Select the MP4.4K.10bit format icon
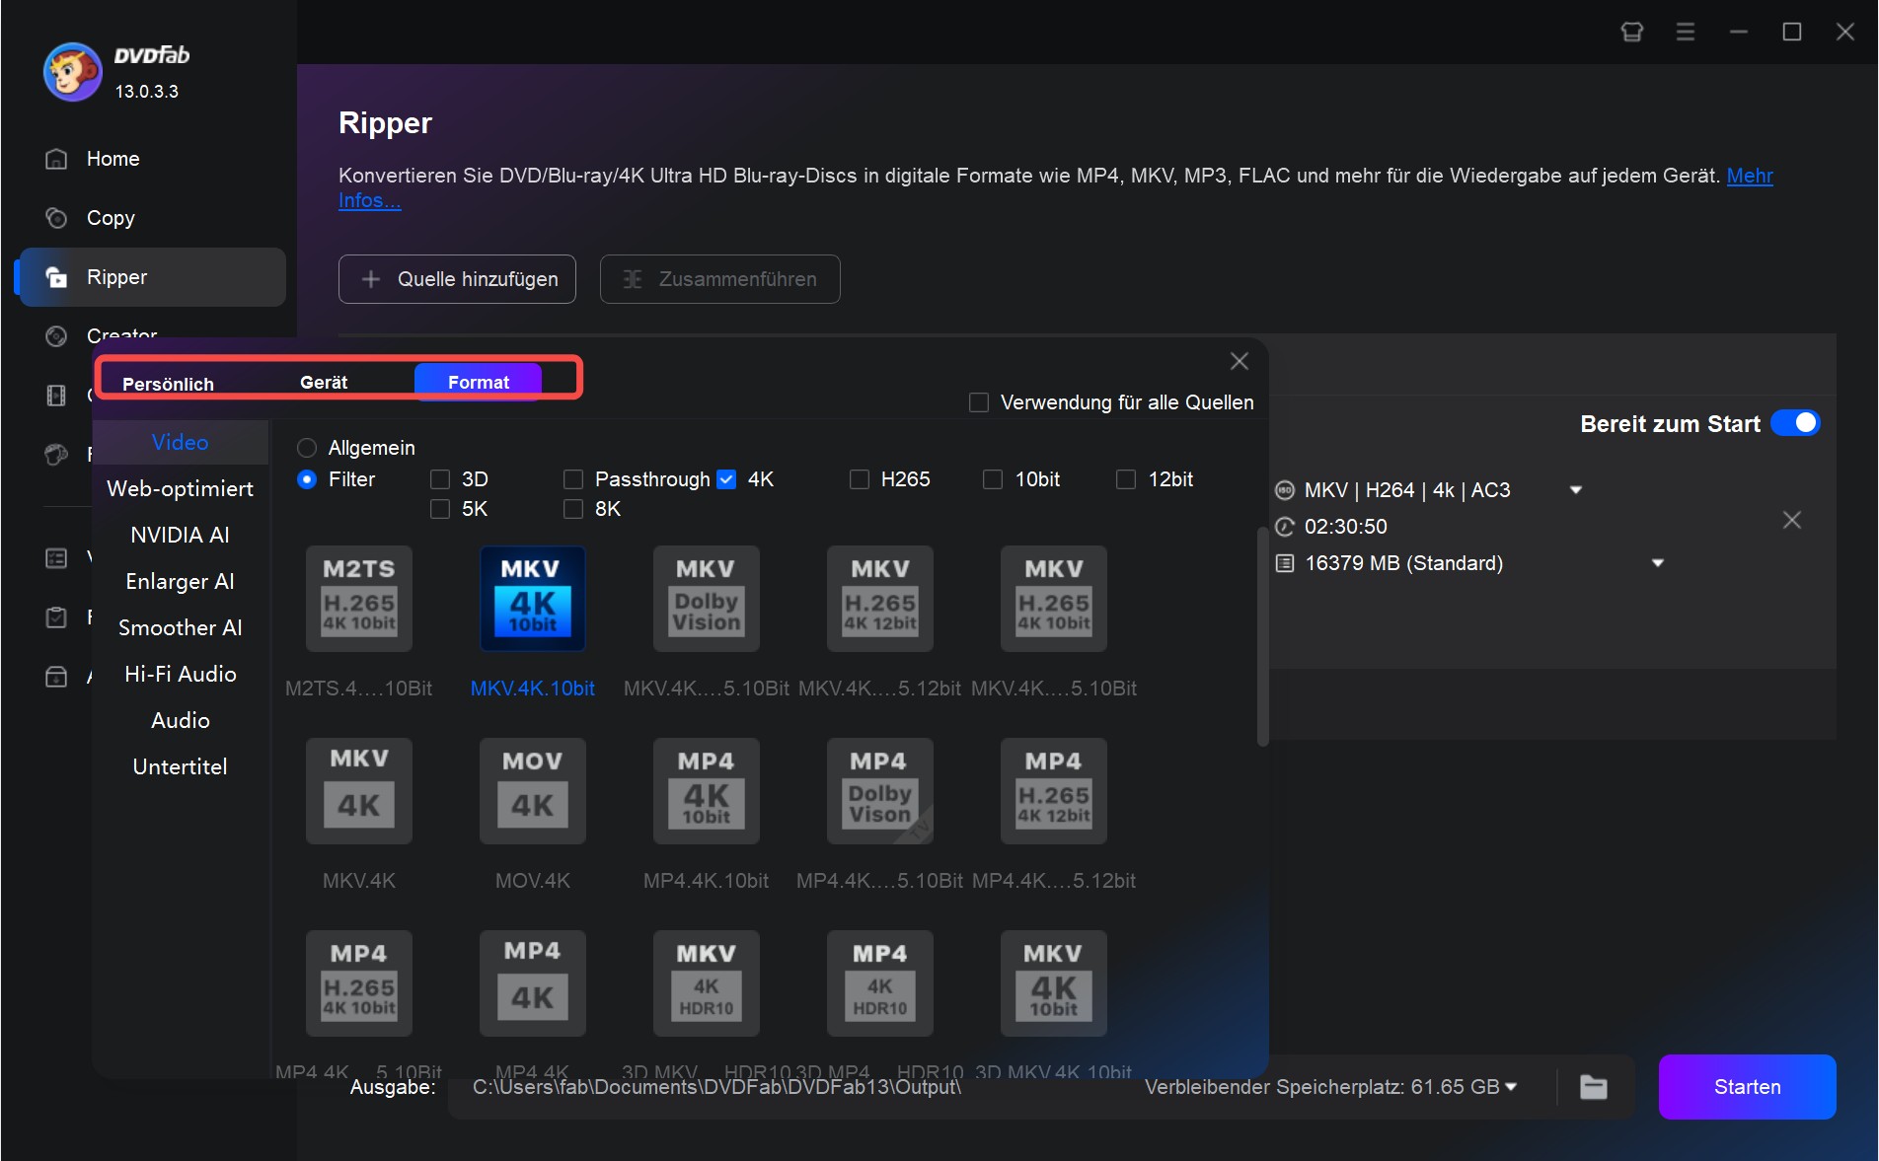This screenshot has width=1879, height=1161. coord(707,791)
